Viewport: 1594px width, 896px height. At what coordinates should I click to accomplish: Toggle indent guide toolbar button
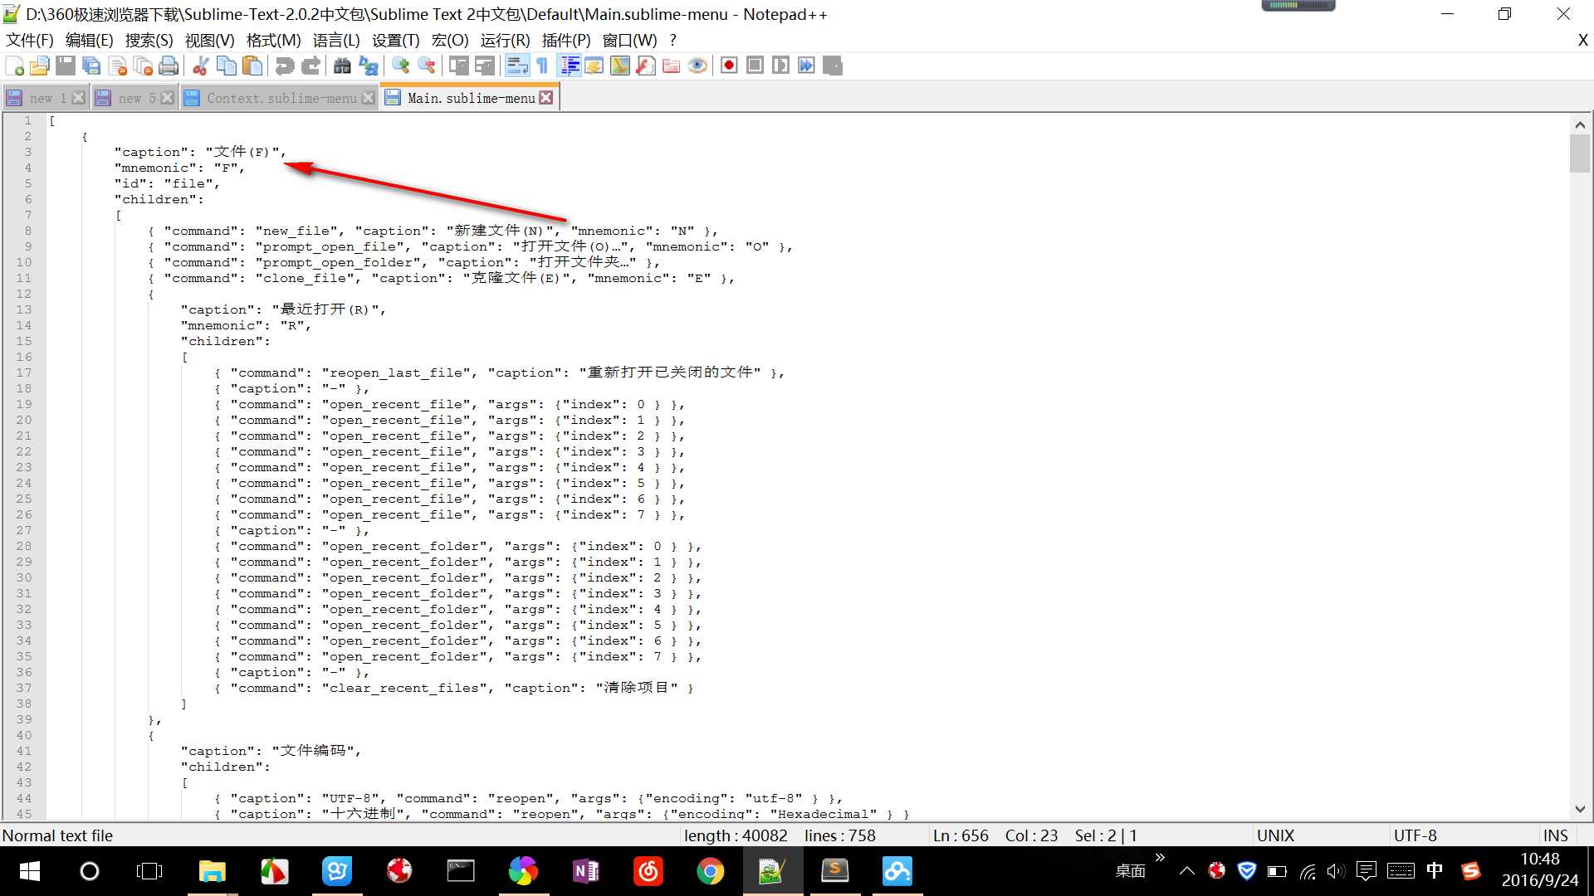[x=570, y=66]
